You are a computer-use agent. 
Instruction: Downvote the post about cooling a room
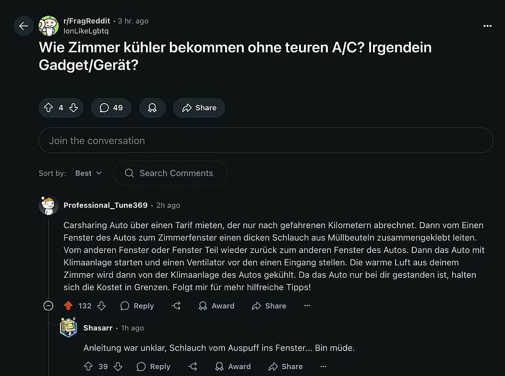click(73, 108)
